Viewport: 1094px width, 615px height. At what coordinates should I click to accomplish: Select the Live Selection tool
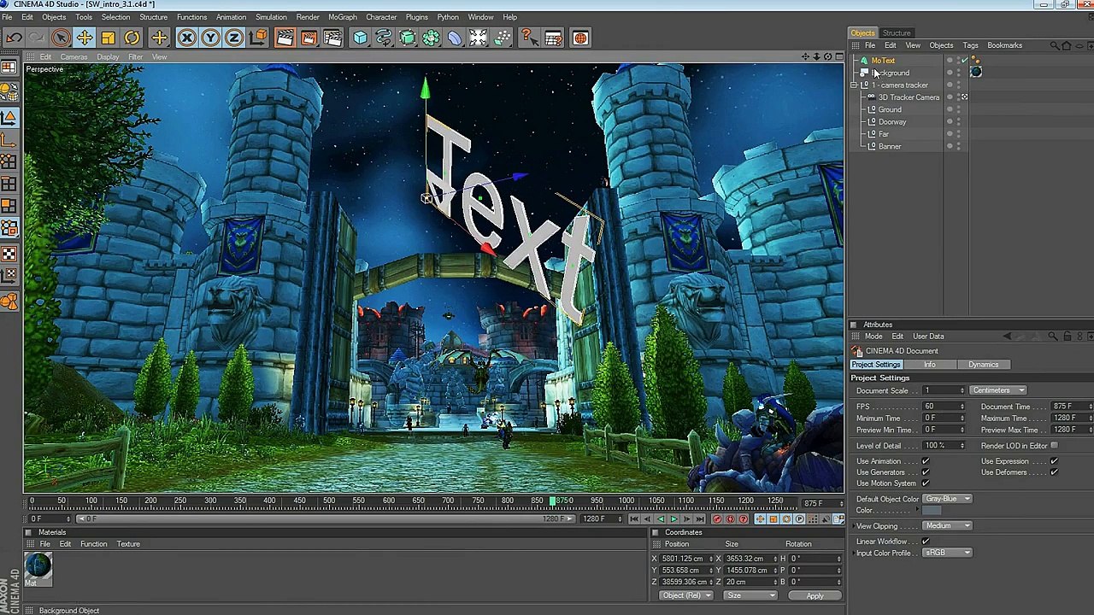(x=61, y=38)
